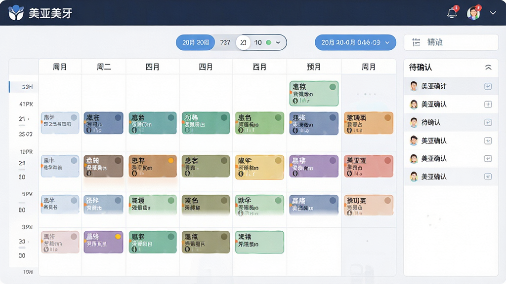Screen dimensions: 506x284
Task: Open the yellow appointment card under 酉月
Action: coord(259,167)
